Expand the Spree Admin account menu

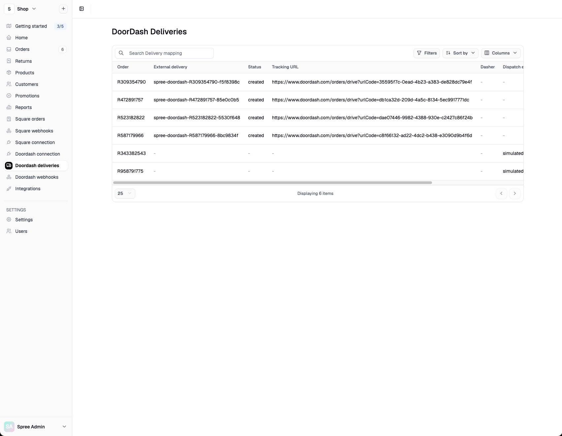[x=36, y=427]
